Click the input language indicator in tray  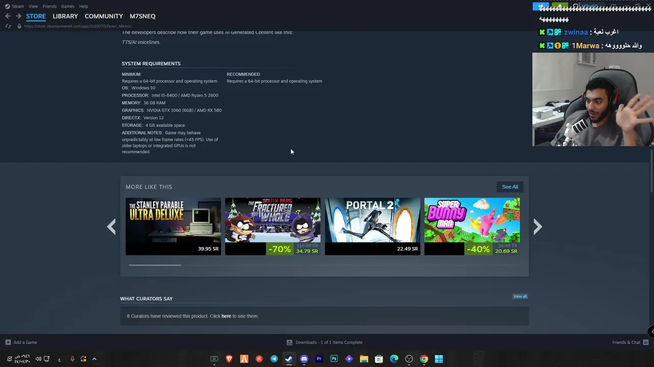(59, 359)
